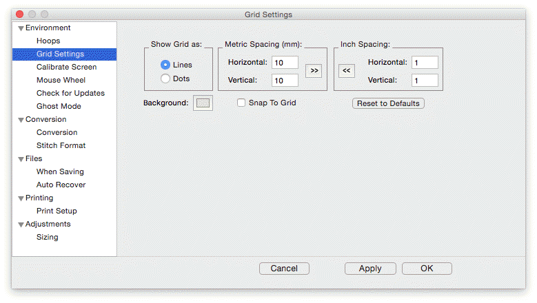Collapse the Adjustments section triangle
This screenshot has height=303, width=537.
(x=21, y=224)
